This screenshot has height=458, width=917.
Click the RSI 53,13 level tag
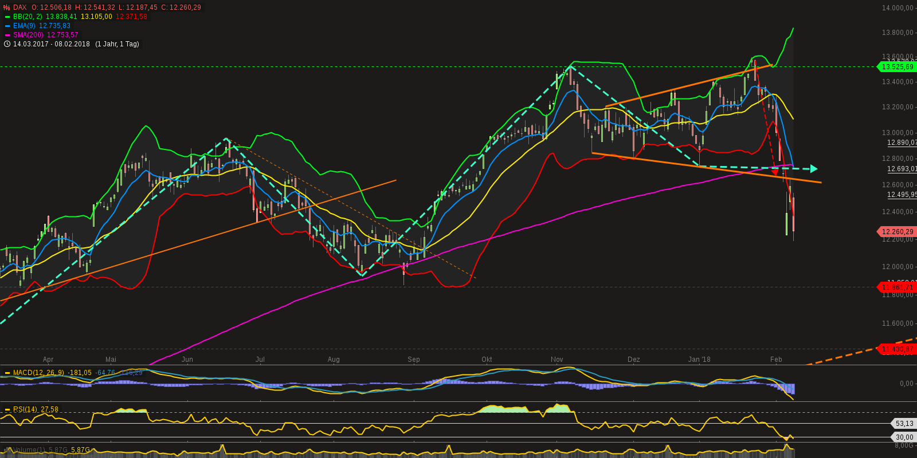pos(904,424)
